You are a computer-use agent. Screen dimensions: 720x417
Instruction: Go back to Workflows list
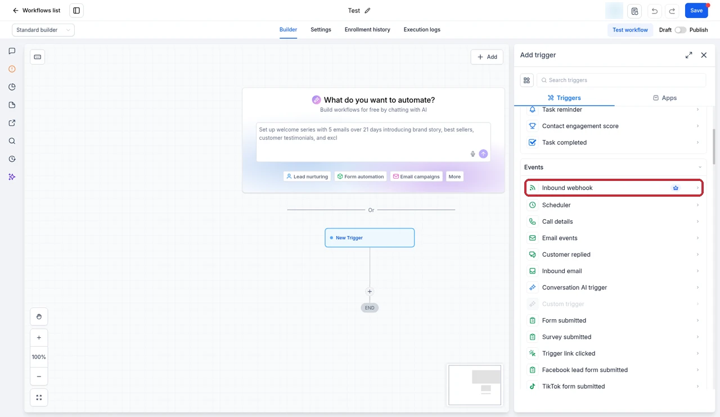click(x=37, y=11)
